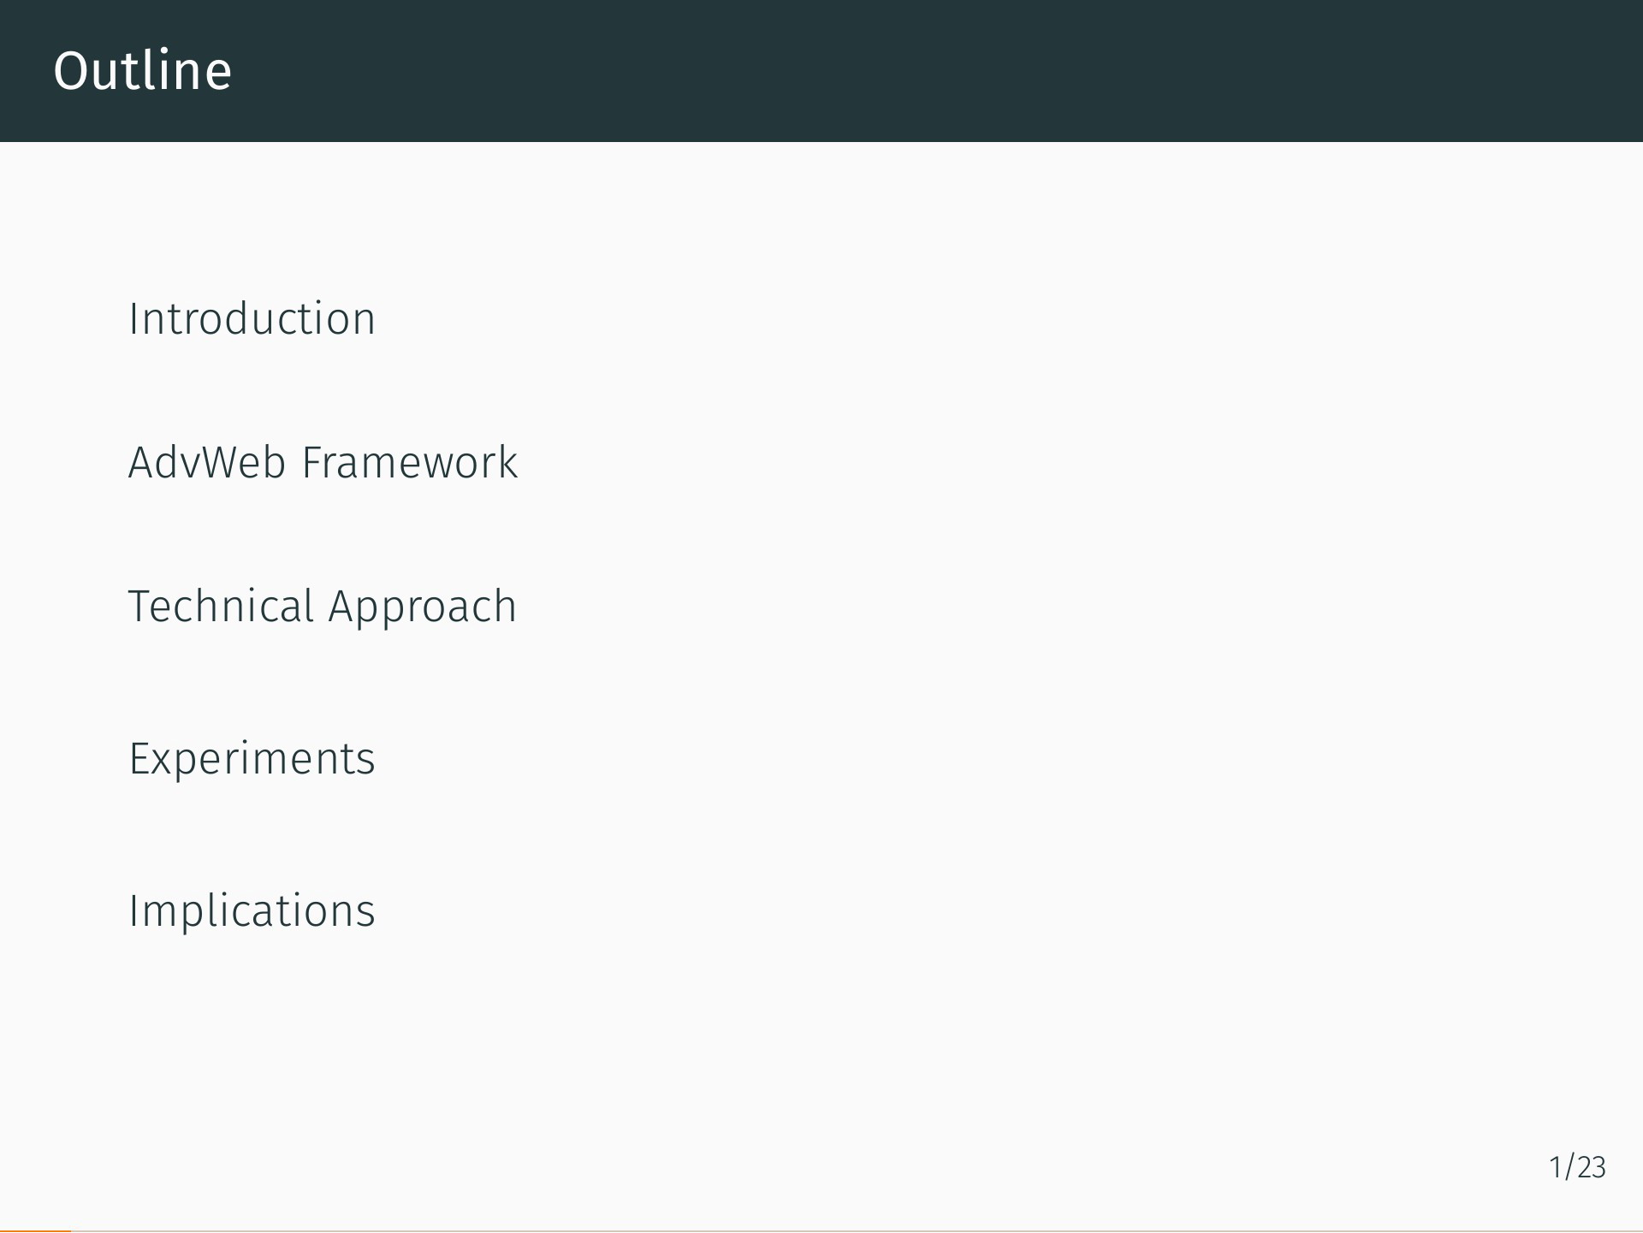Click the capital I of Implications
Screen dimensions: 1643x1233
pos(133,910)
